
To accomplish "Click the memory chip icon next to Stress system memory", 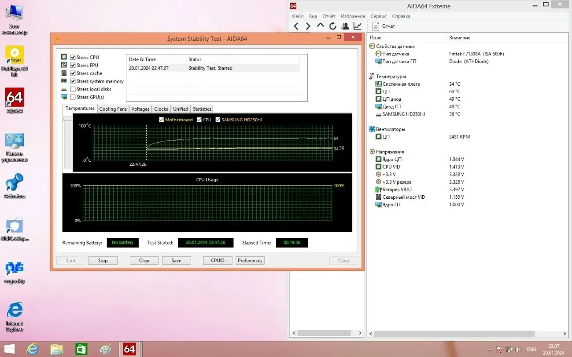I will (63, 81).
